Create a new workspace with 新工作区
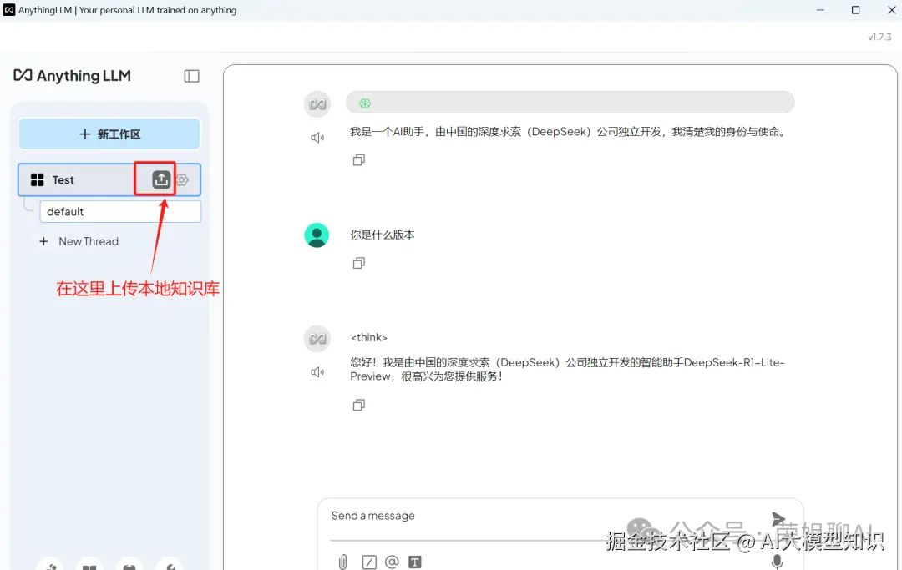902x570 pixels. 109,134
